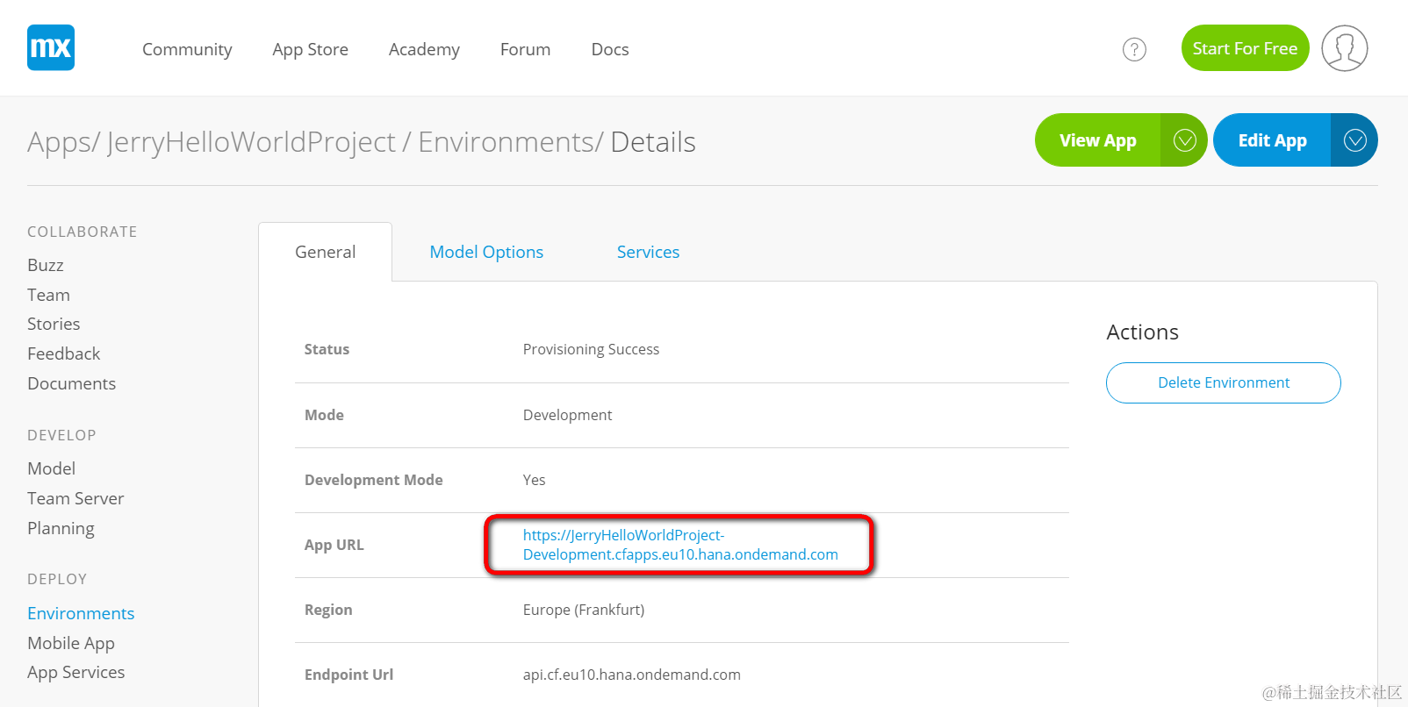1408x707 pixels.
Task: Expand the Edit App dropdown arrow
Action: point(1354,140)
